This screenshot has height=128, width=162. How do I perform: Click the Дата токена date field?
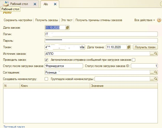click(x=116, y=47)
